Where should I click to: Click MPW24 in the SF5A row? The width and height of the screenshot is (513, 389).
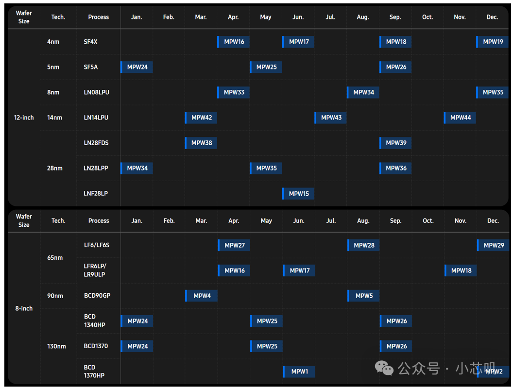[x=137, y=67]
